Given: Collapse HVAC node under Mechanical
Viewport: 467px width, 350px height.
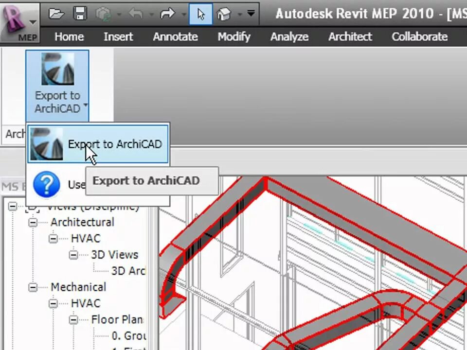Looking at the screenshot, I should coord(53,303).
